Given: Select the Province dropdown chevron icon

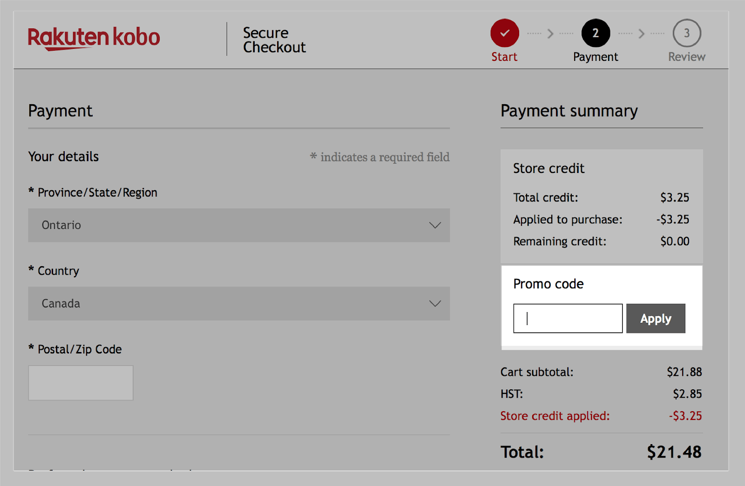Looking at the screenshot, I should pyautogui.click(x=435, y=225).
